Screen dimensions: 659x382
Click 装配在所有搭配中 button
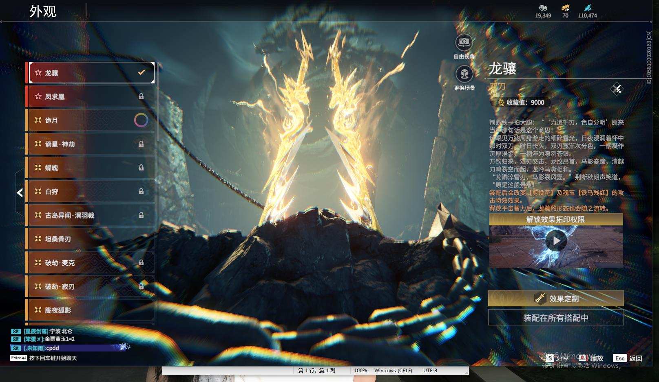click(556, 318)
